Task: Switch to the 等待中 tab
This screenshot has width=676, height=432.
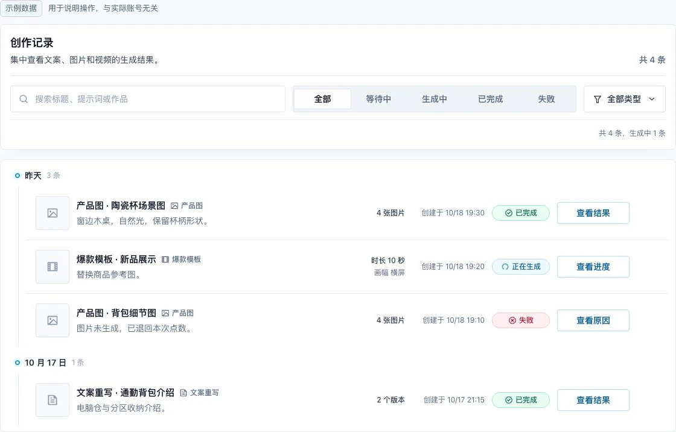Action: pos(378,99)
